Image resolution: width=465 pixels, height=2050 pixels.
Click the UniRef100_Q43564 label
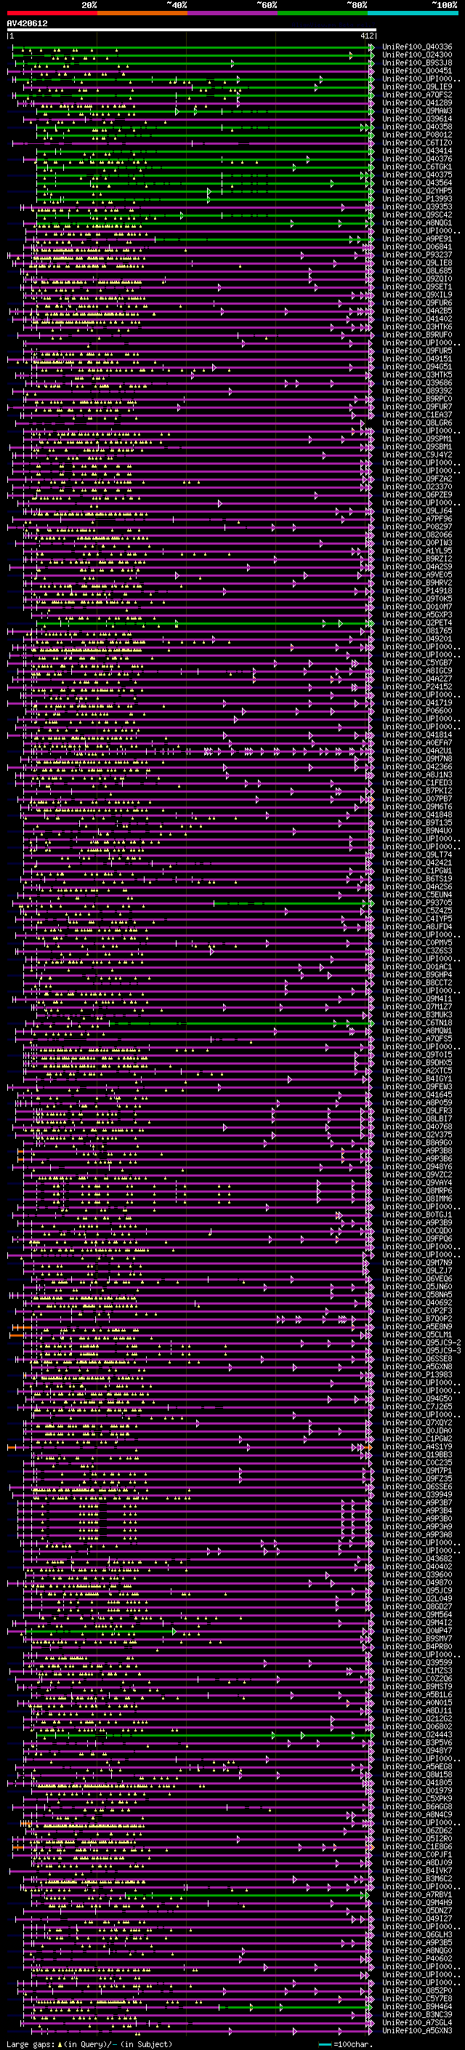tap(417, 183)
